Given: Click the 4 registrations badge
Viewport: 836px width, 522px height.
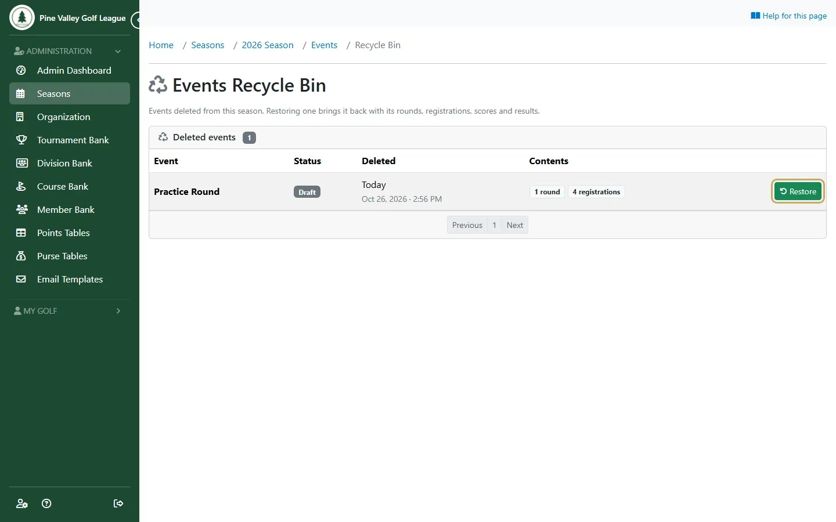Looking at the screenshot, I should click(596, 192).
